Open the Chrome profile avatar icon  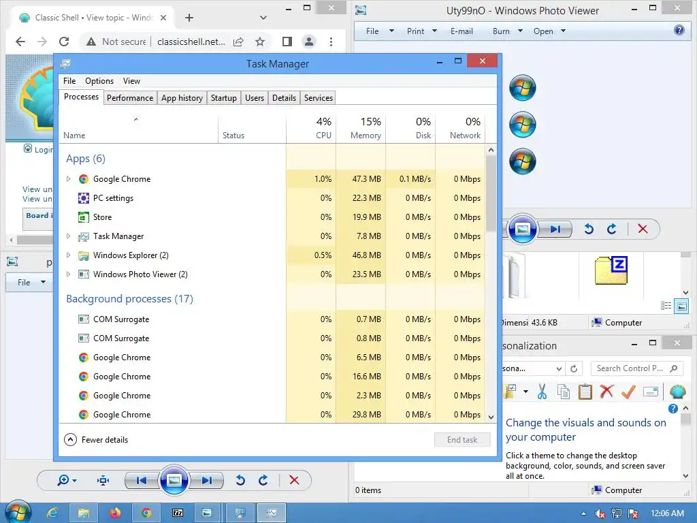click(308, 42)
